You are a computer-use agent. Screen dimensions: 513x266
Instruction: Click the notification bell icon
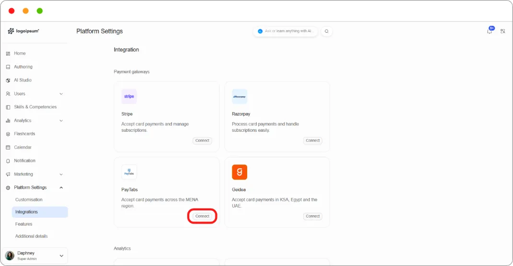[490, 31]
